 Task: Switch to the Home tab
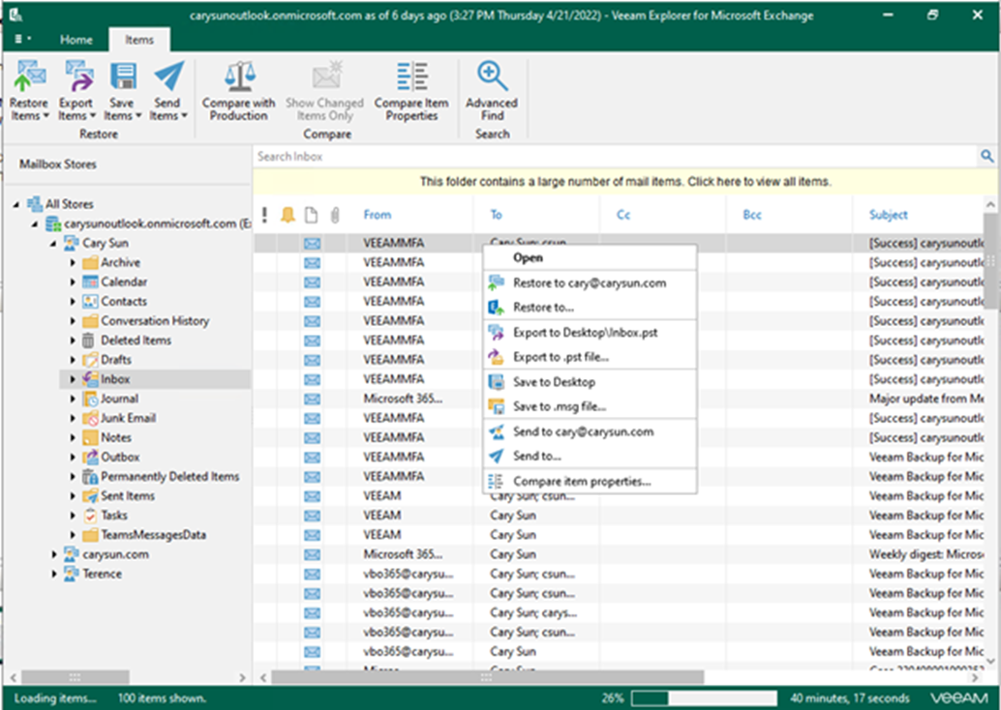[76, 40]
